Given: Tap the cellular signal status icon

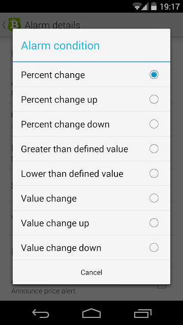Looking at the screenshot, I should pyautogui.click(x=145, y=7).
